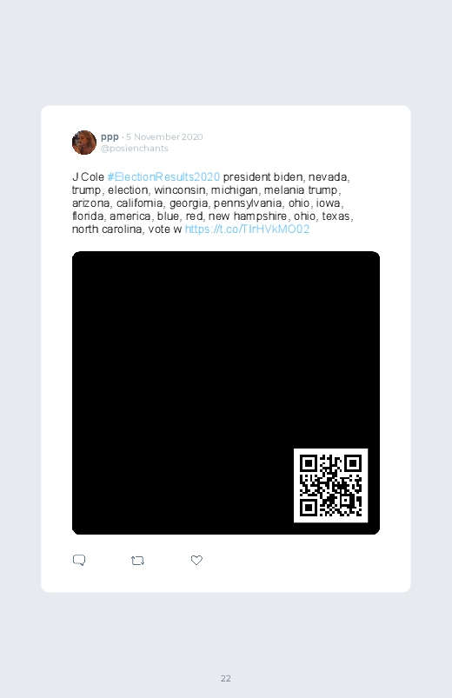Click the display name ppp
This screenshot has height=698, width=452.
[x=110, y=137]
